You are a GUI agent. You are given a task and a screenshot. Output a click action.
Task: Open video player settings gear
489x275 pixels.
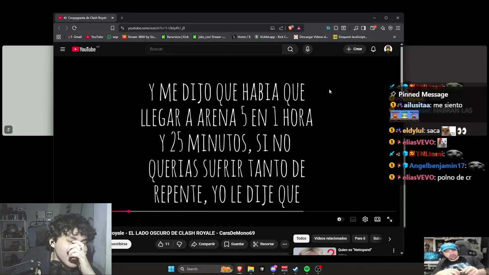point(365,219)
